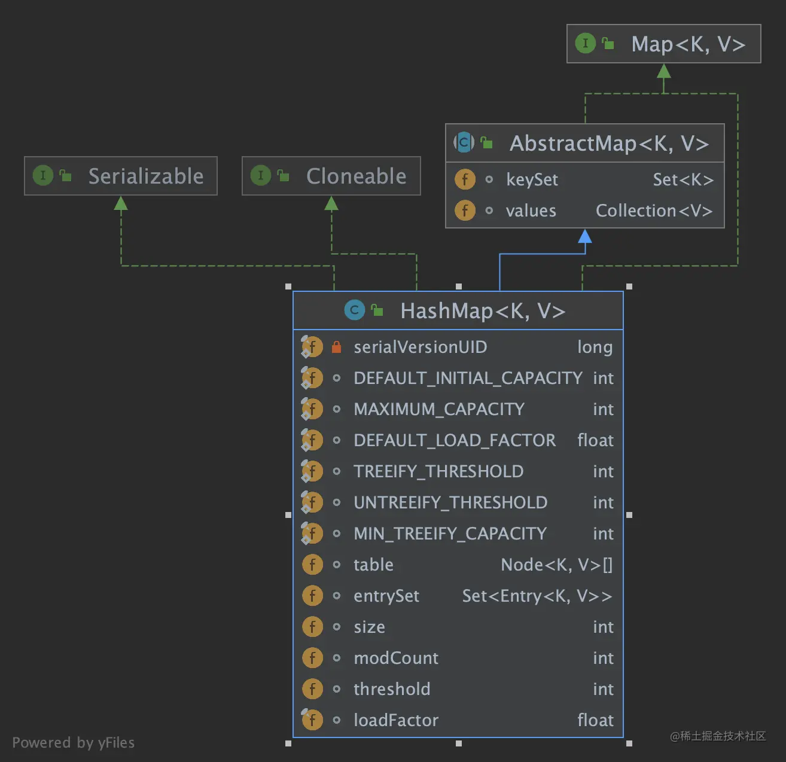Toggle the lock icon beside HashMap<K, V>
The width and height of the screenshot is (786, 762).
click(376, 310)
